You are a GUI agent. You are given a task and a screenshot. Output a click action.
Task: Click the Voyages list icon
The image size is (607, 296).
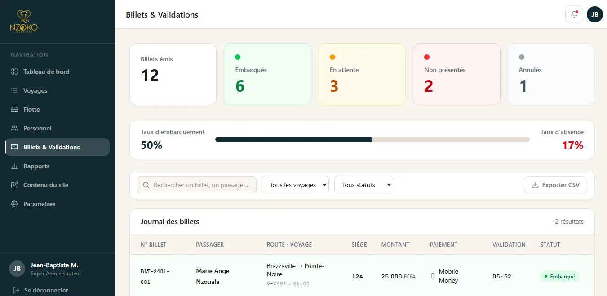[x=14, y=90]
